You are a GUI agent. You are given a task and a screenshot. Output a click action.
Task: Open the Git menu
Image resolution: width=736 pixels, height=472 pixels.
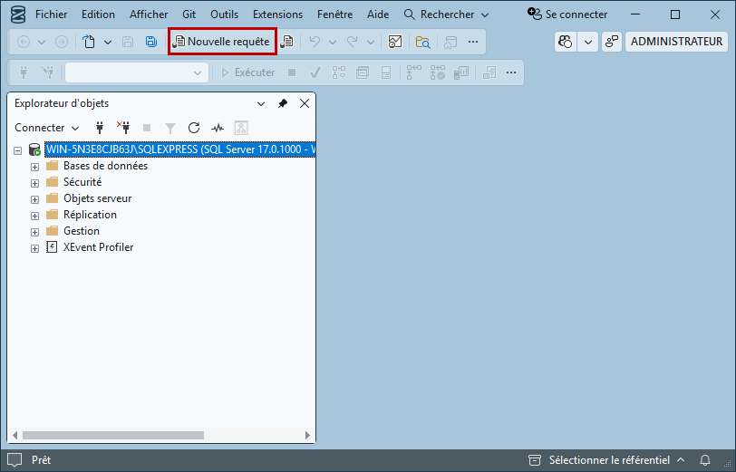189,14
